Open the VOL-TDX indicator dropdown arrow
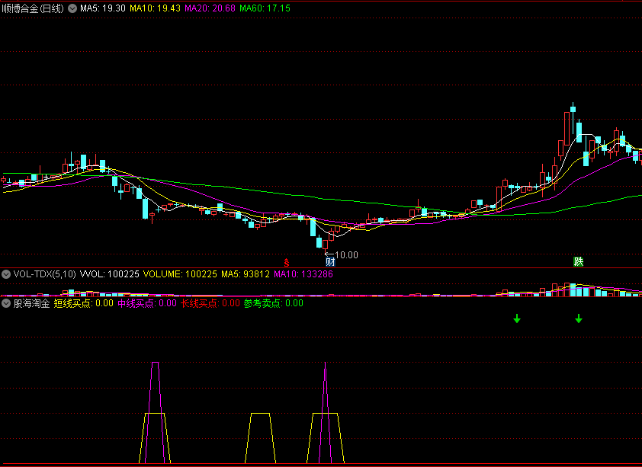This screenshot has width=642, height=467. (6, 274)
